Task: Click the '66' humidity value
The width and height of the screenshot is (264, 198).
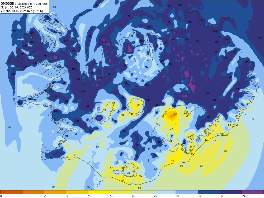Action: 181,166
